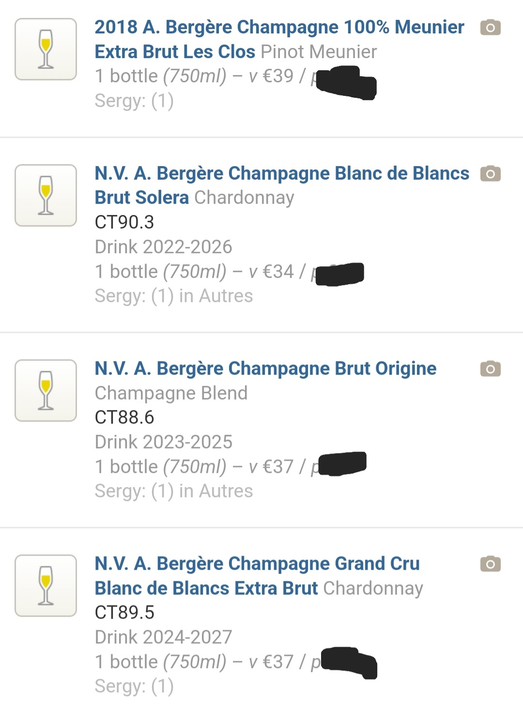The height and width of the screenshot is (716, 523).
Task: View the CT90.3 community score
Action: [x=124, y=222]
